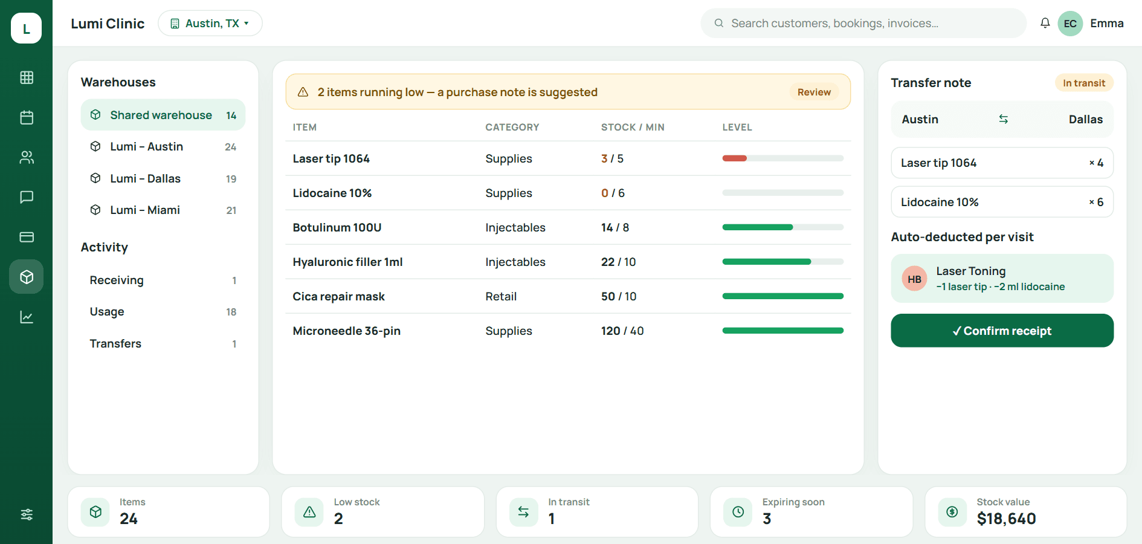This screenshot has width=1142, height=544.
Task: Click the Lidocaine 10% item name in table
Action: (332, 193)
